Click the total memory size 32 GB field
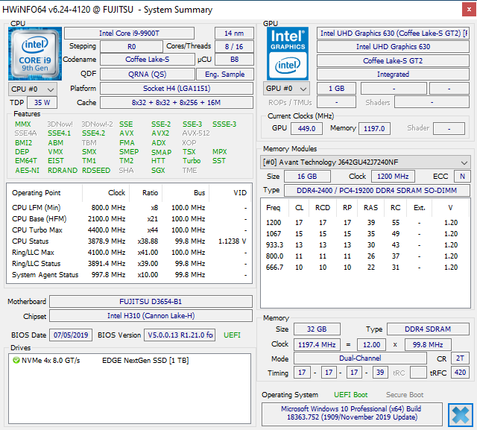477x430 pixels. [x=317, y=329]
